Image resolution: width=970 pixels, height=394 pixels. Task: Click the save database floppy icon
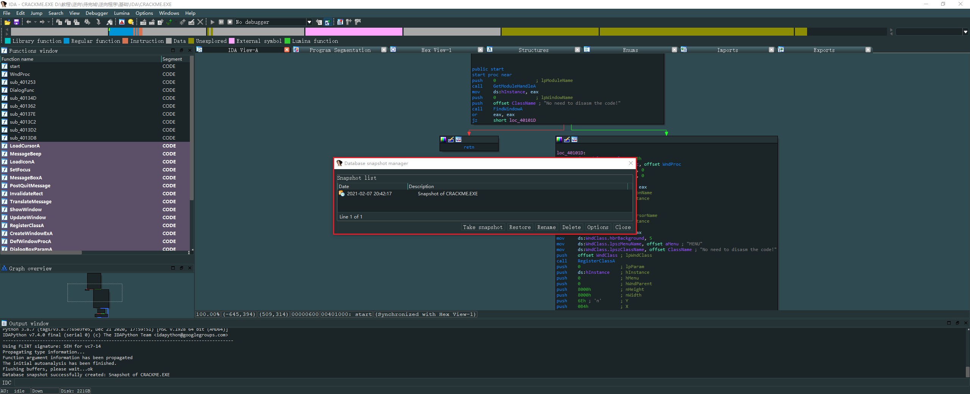pyautogui.click(x=16, y=22)
